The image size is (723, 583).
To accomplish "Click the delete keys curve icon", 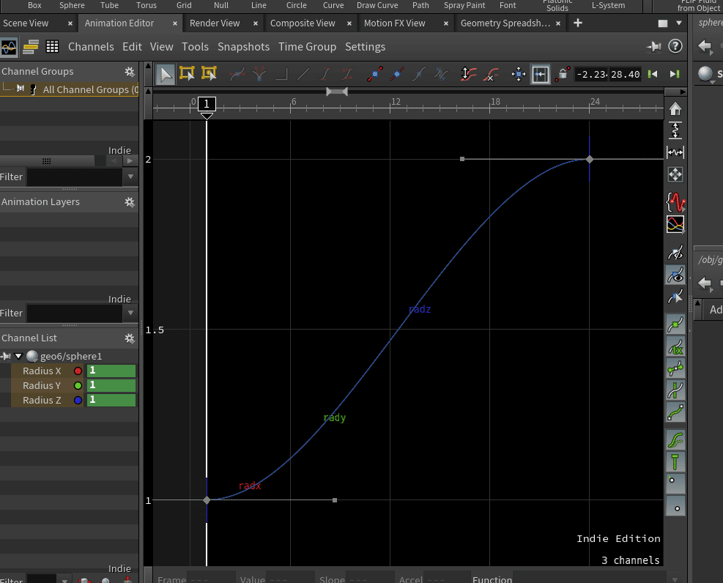I will [x=491, y=74].
